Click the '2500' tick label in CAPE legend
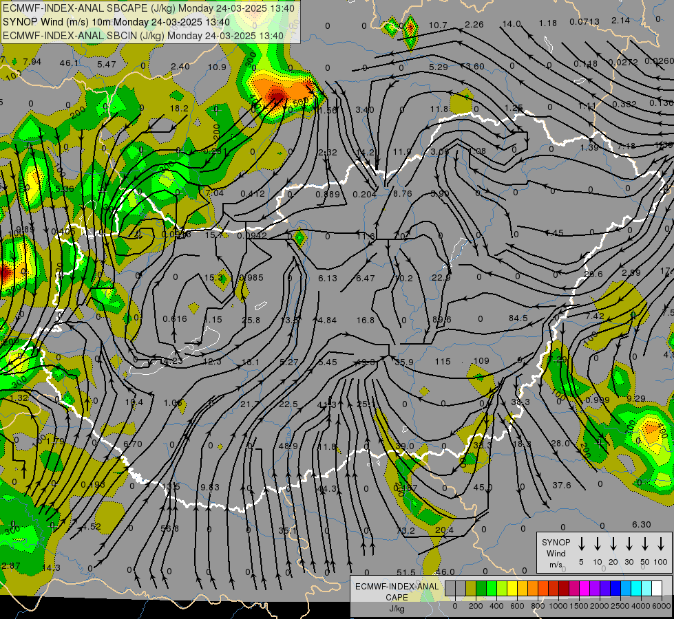674x619 pixels. pos(620,606)
